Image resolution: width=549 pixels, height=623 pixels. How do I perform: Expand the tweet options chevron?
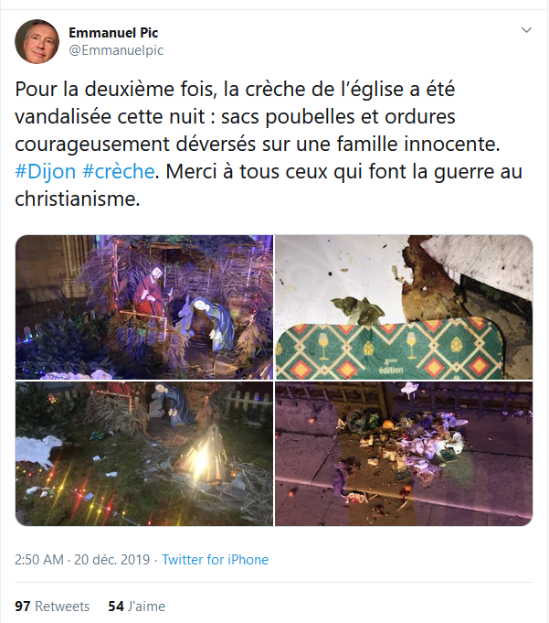point(526,30)
